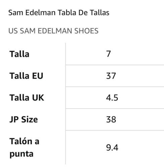Image resolution: width=164 pixels, height=168 pixels.
Task: Click the Talón a punta row label
Action: (24, 148)
